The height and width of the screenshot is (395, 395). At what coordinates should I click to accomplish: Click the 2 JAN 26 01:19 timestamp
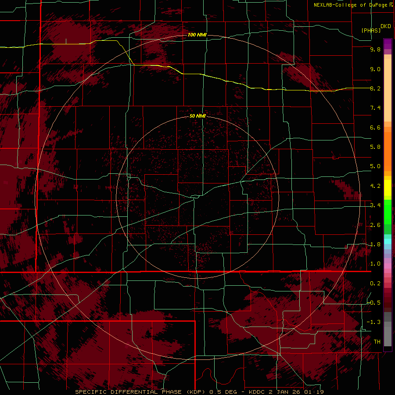coord(296,392)
